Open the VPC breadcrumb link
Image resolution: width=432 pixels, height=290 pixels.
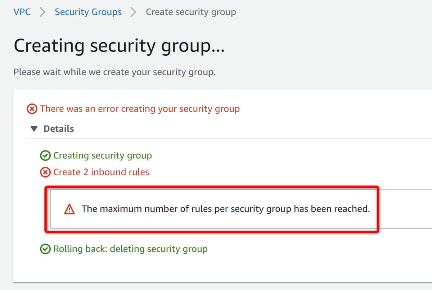22,12
